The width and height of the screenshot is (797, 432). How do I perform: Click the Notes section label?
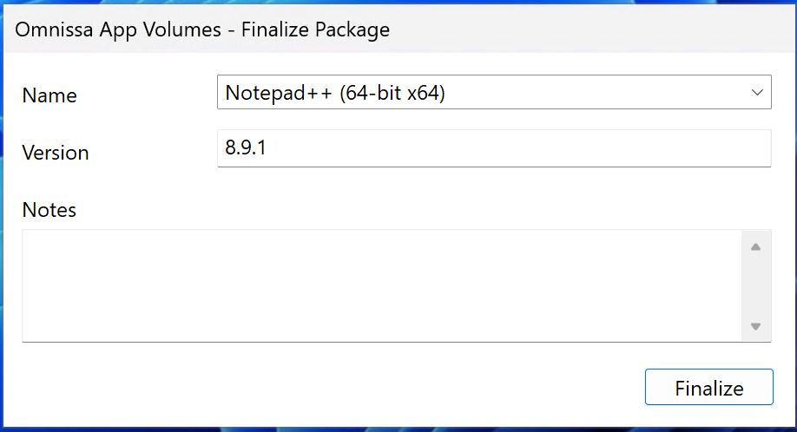pyautogui.click(x=49, y=210)
